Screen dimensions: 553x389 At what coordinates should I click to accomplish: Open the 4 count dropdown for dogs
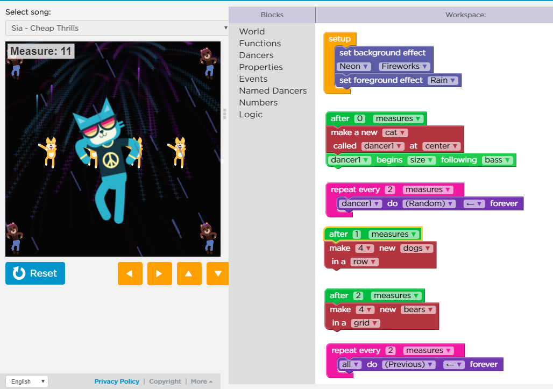[364, 248]
